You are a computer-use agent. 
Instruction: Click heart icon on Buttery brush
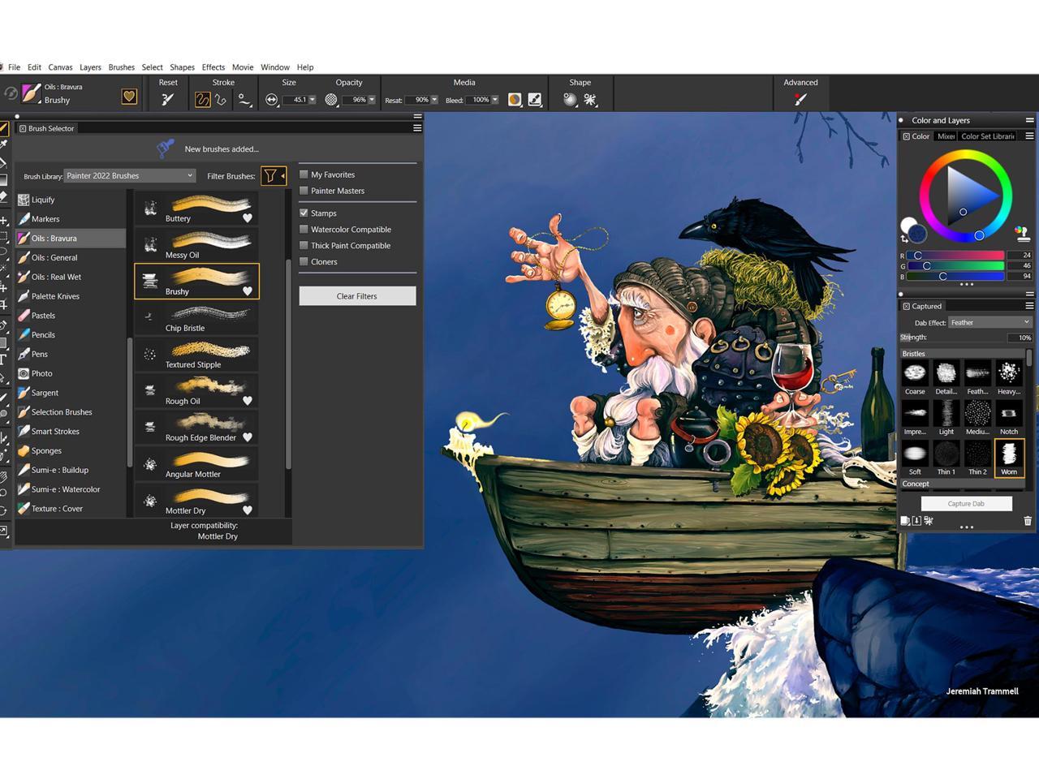(x=248, y=217)
